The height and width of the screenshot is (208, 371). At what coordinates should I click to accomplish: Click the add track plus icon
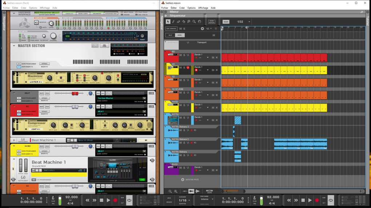pyautogui.click(x=183, y=179)
